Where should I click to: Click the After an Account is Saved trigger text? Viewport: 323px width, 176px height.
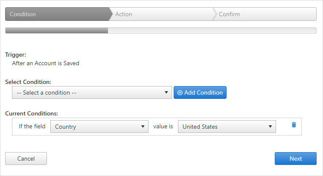(46, 63)
